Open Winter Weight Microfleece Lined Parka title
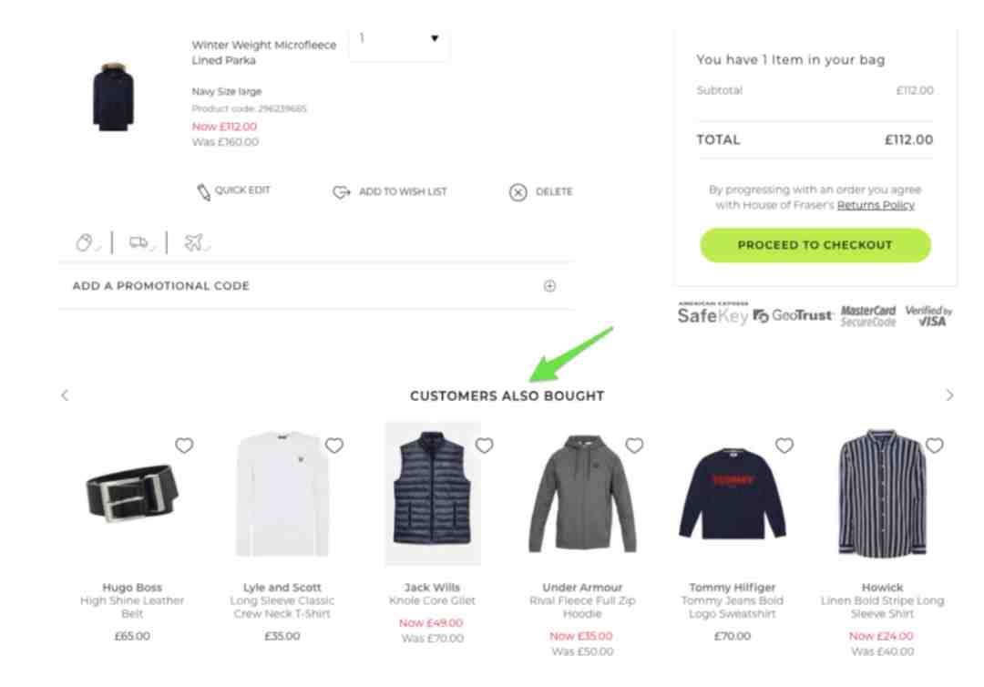 click(263, 53)
